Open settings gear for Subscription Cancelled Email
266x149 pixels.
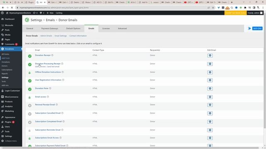pyautogui.click(x=210, y=113)
